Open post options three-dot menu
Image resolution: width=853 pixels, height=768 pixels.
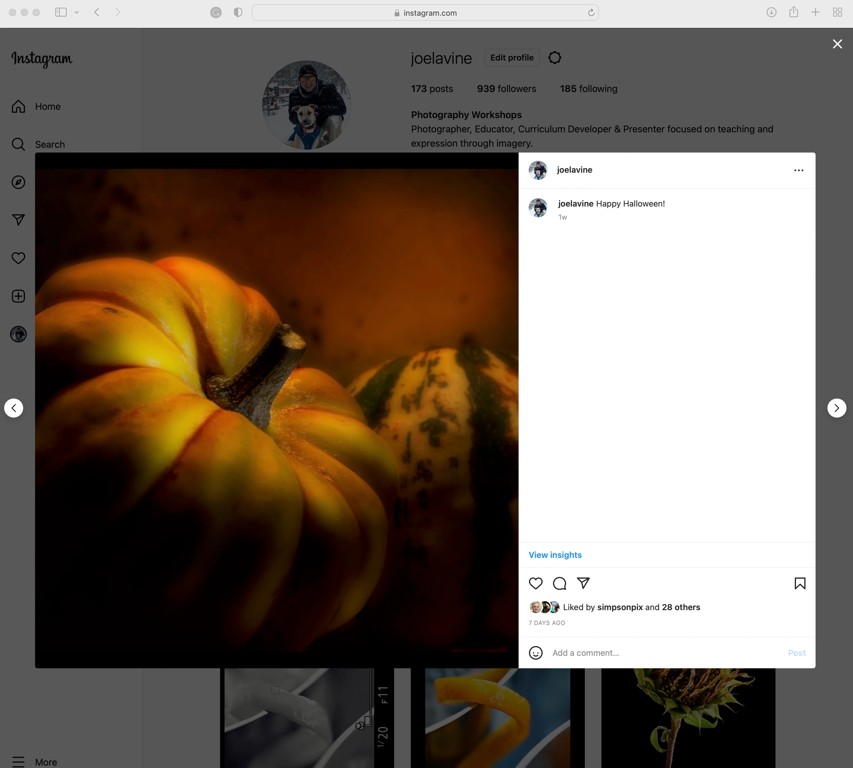coord(799,170)
